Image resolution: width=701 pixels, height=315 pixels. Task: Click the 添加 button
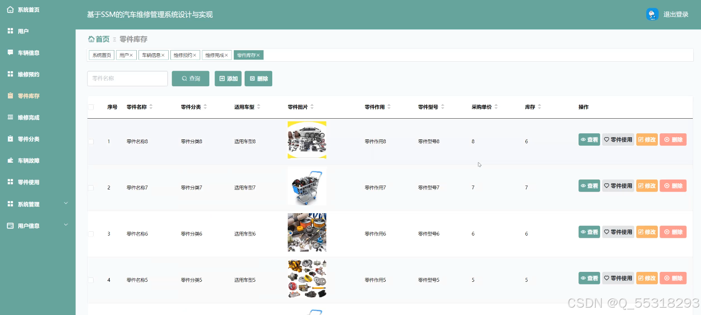tap(228, 79)
